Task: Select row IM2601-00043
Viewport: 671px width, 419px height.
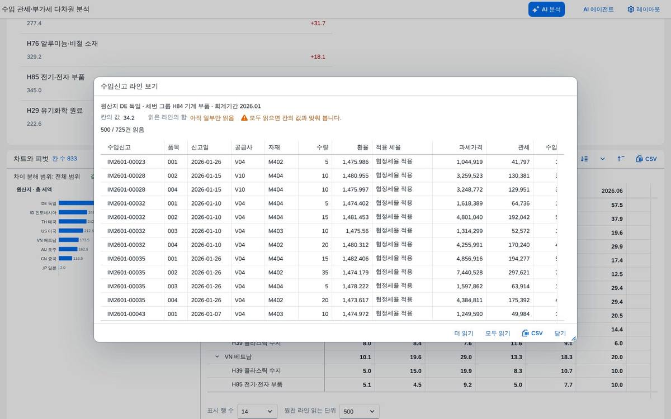Action: [x=329, y=314]
